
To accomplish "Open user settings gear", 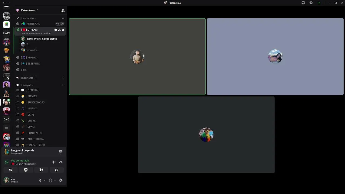I will pyautogui.click(x=61, y=180).
